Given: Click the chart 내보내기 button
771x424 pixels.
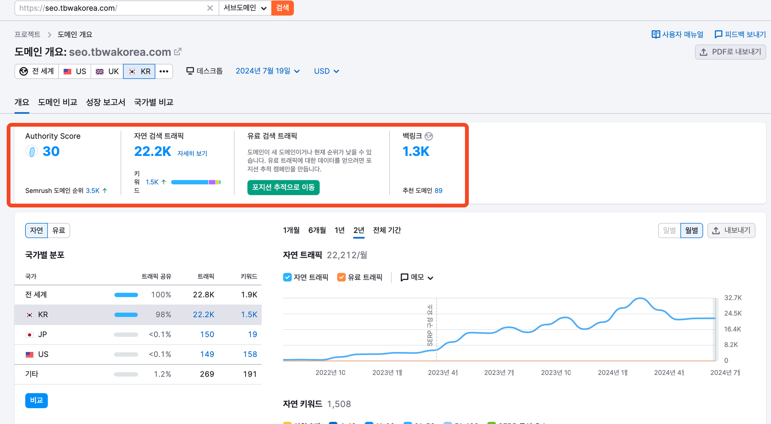Looking at the screenshot, I should 731,230.
